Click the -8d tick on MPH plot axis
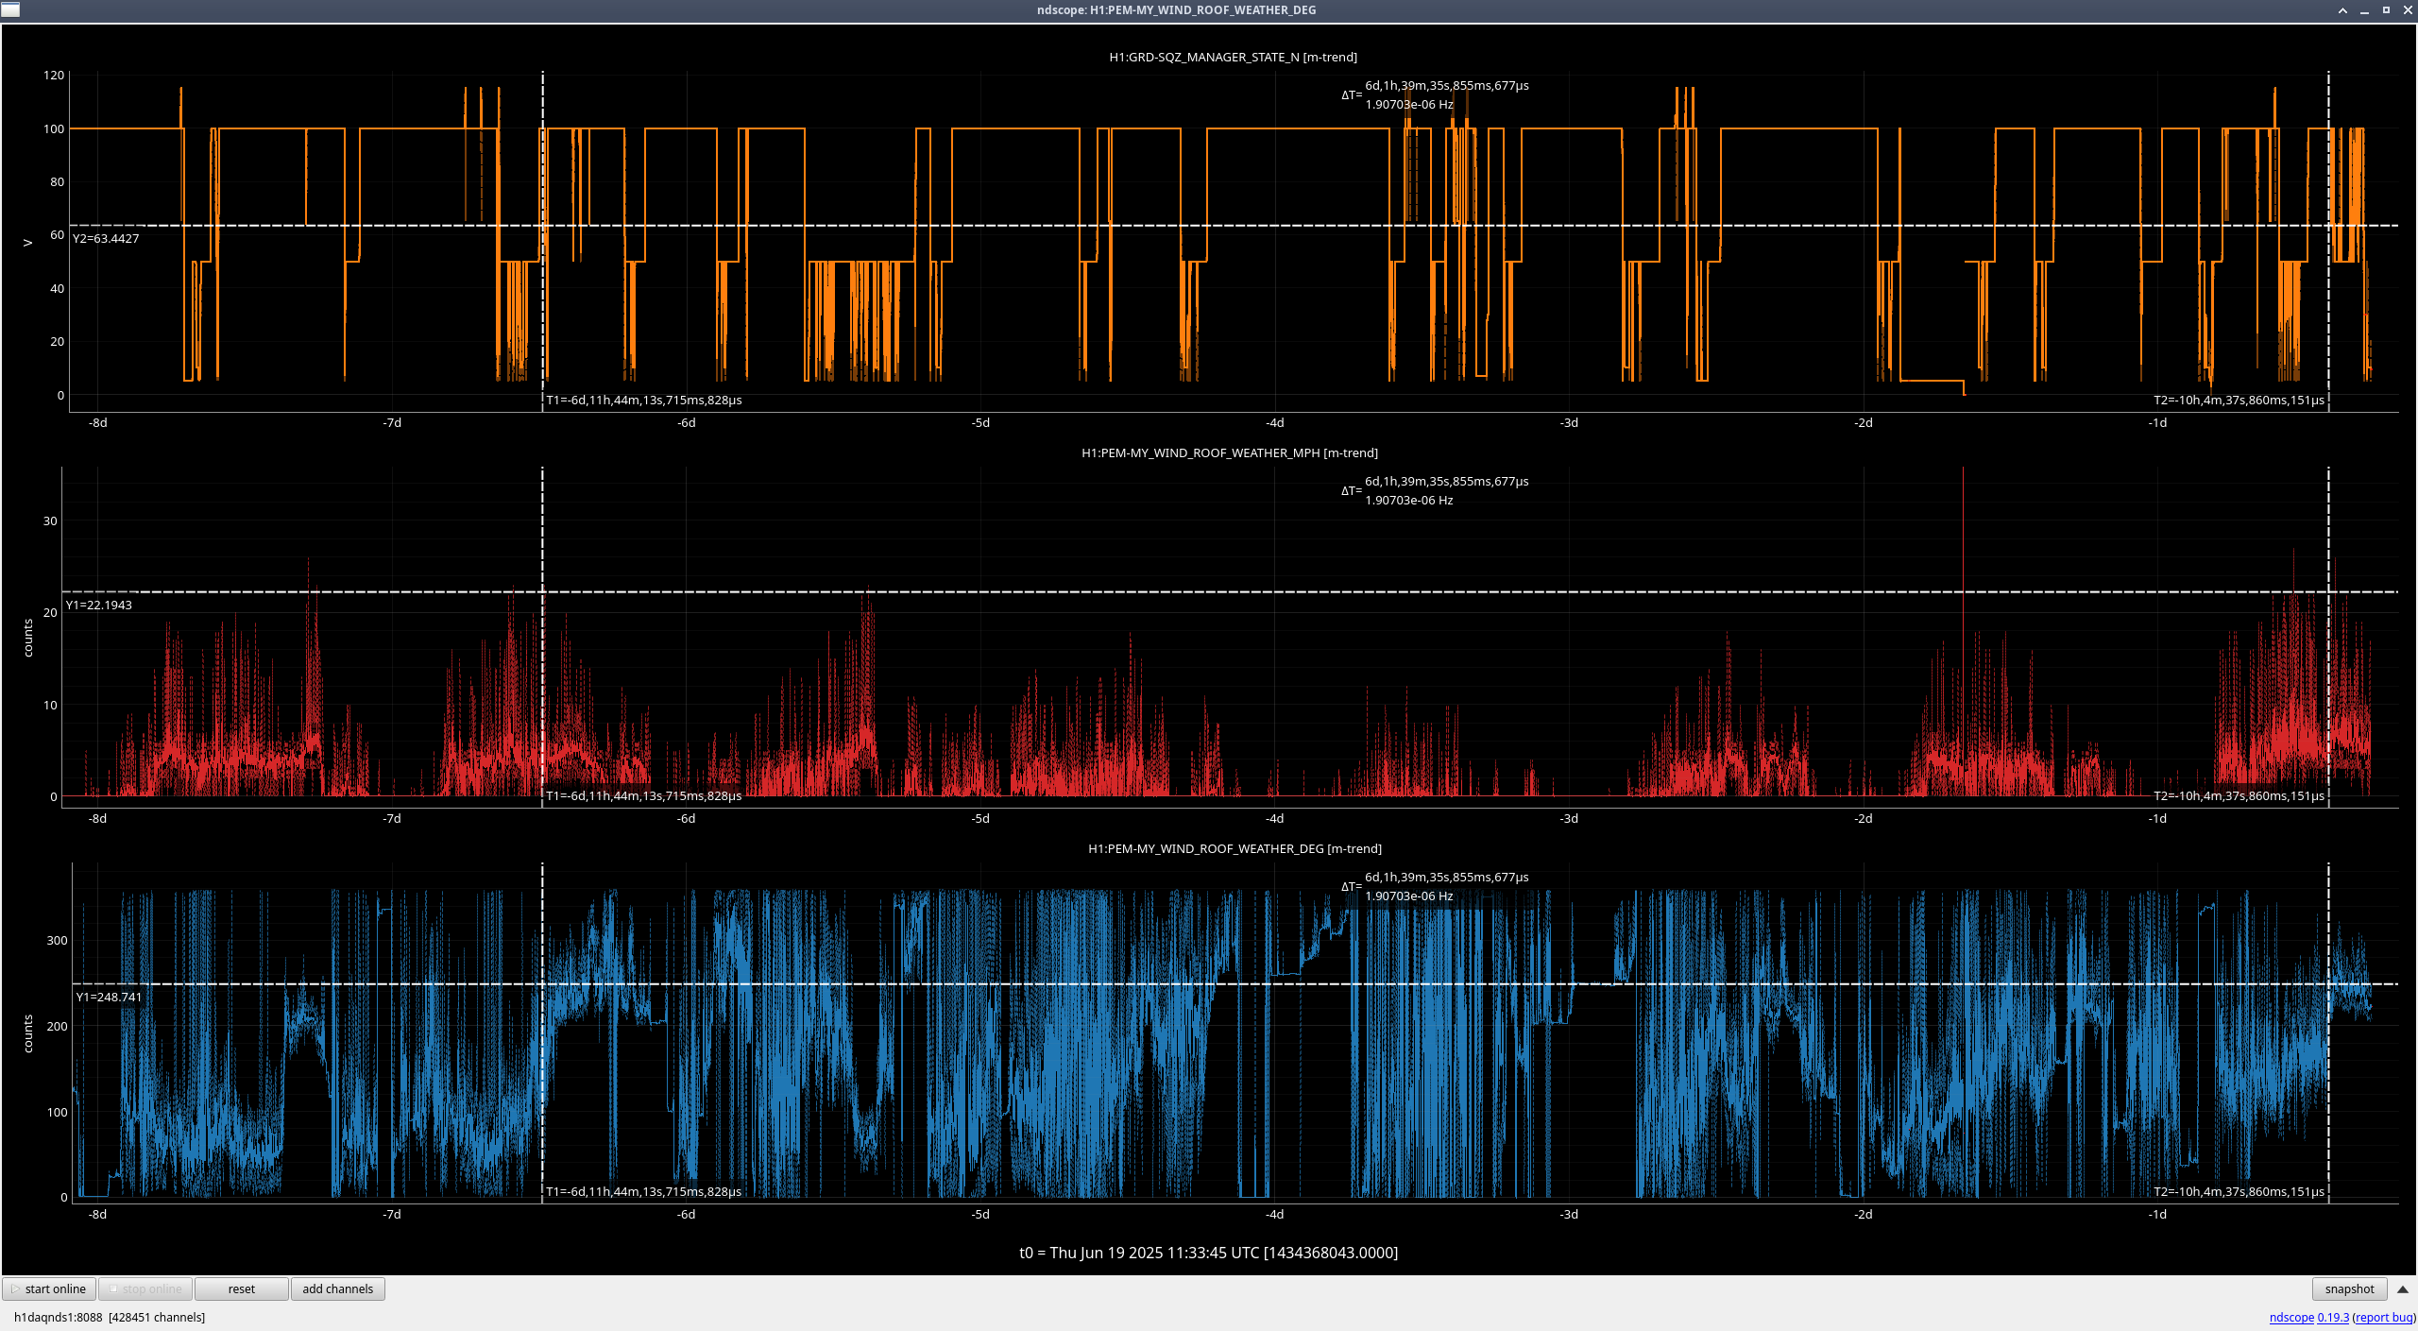Image resolution: width=2418 pixels, height=1331 pixels. (x=98, y=818)
